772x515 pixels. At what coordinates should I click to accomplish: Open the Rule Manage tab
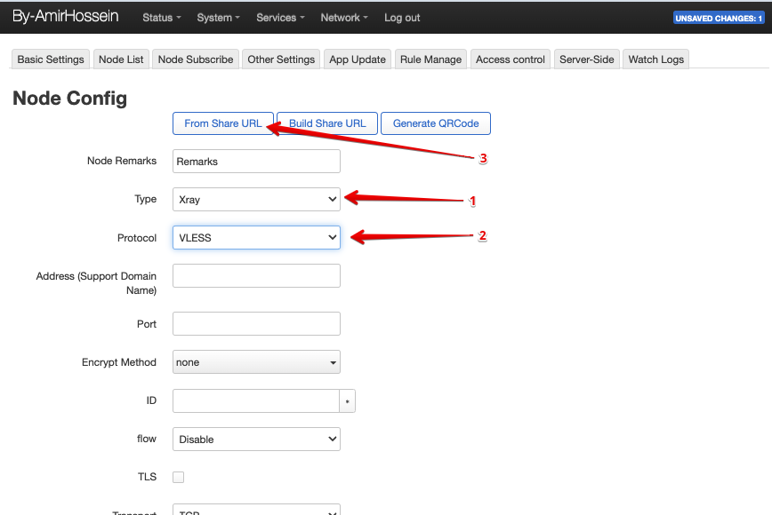click(430, 59)
